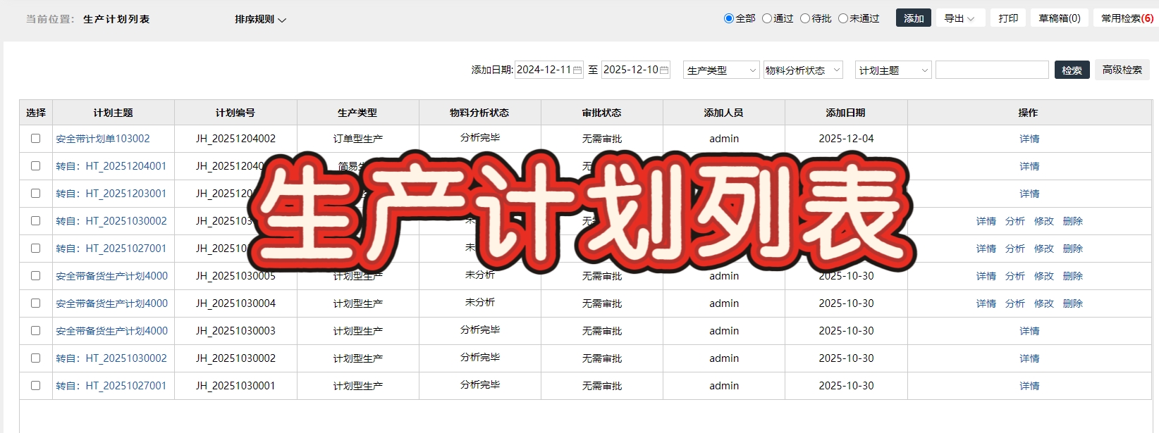Click 删除 in the 转自：HT_20251030002 row

tap(1072, 221)
